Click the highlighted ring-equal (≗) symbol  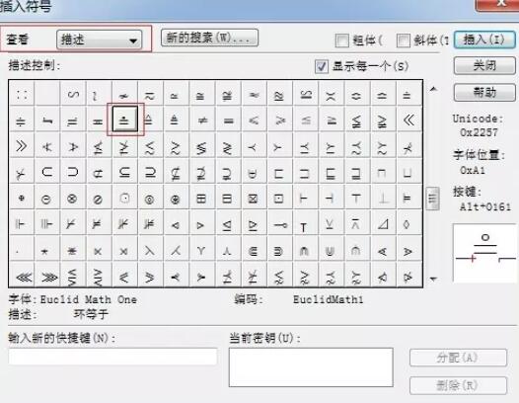pos(124,120)
